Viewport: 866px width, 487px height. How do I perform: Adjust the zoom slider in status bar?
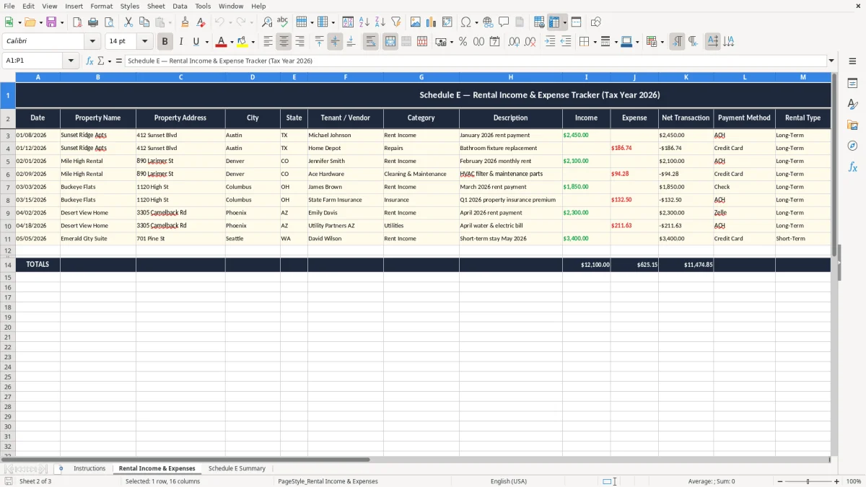[808, 481]
